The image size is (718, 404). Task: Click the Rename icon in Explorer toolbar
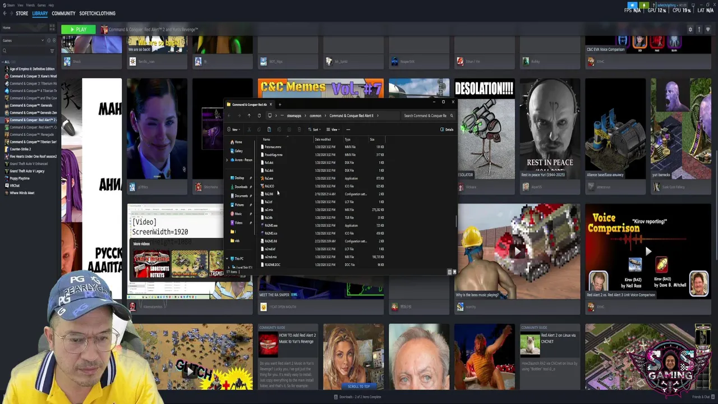(279, 130)
